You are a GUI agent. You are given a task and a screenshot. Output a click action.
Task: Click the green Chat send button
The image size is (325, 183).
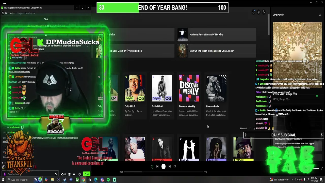[x=87, y=174]
